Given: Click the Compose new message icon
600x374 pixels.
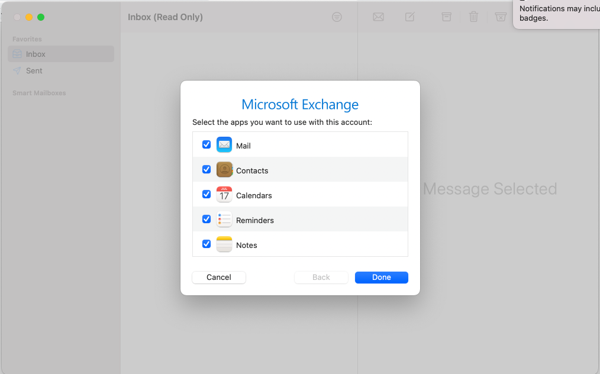Looking at the screenshot, I should point(410,17).
